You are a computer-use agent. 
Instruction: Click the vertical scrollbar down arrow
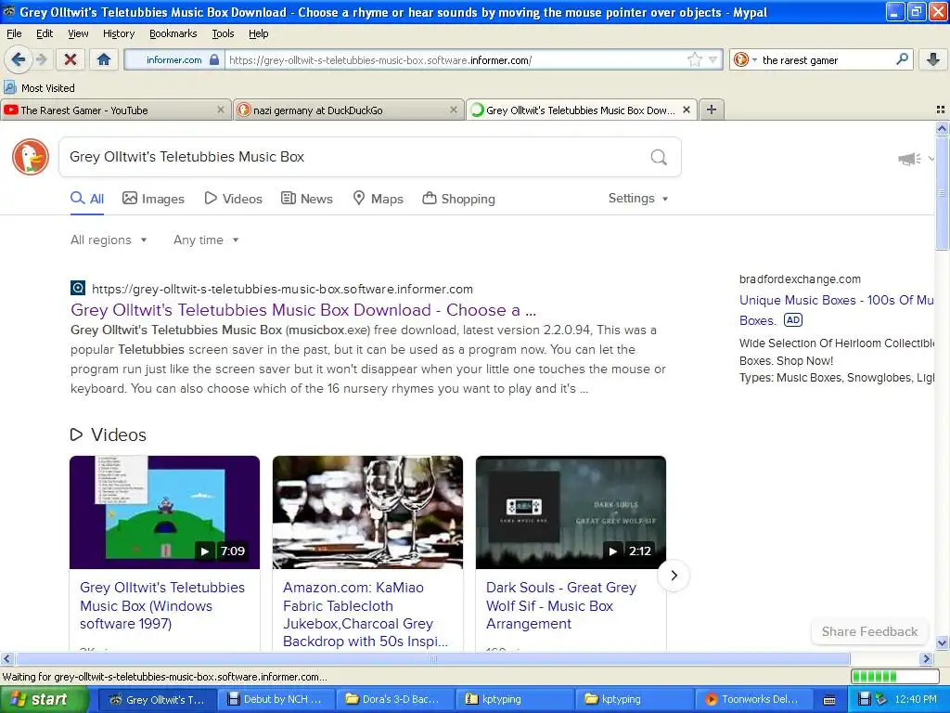pos(942,642)
